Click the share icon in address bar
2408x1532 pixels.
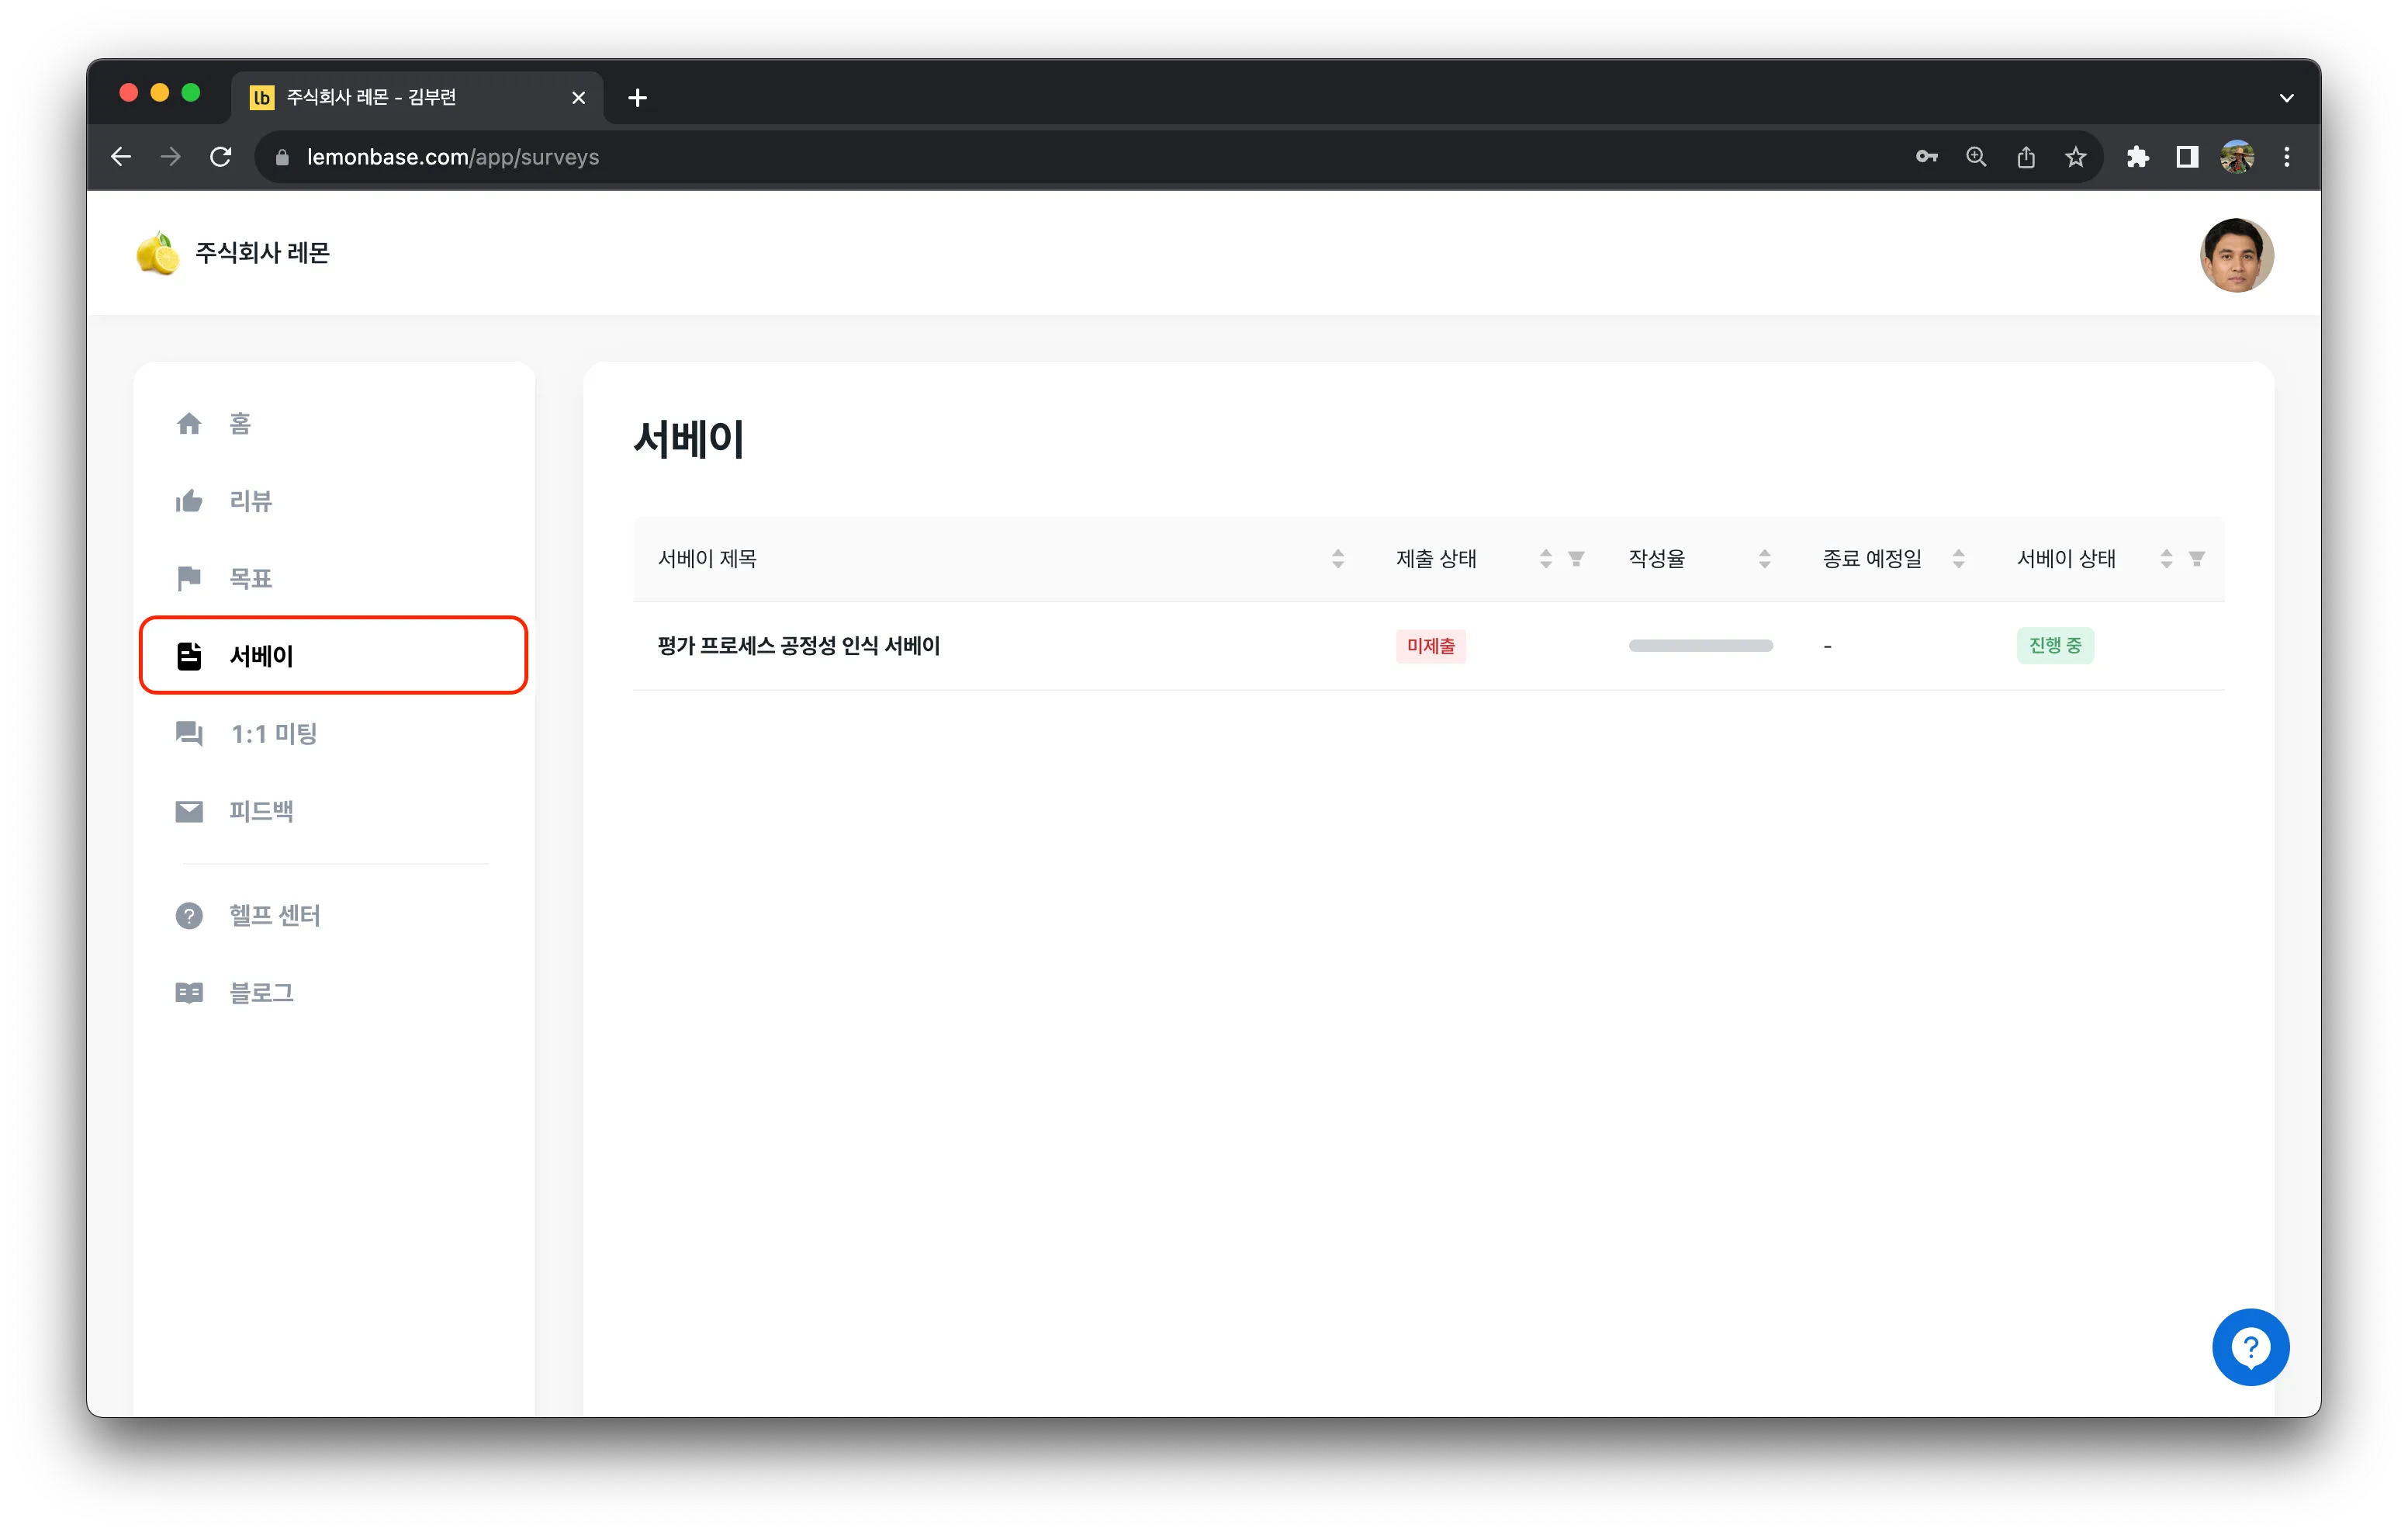pyautogui.click(x=2026, y=157)
